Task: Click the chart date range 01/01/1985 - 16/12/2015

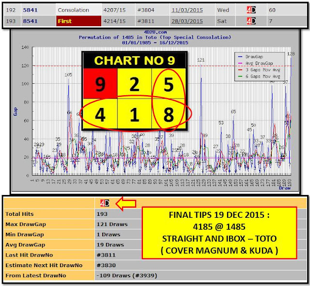Action: [155, 43]
